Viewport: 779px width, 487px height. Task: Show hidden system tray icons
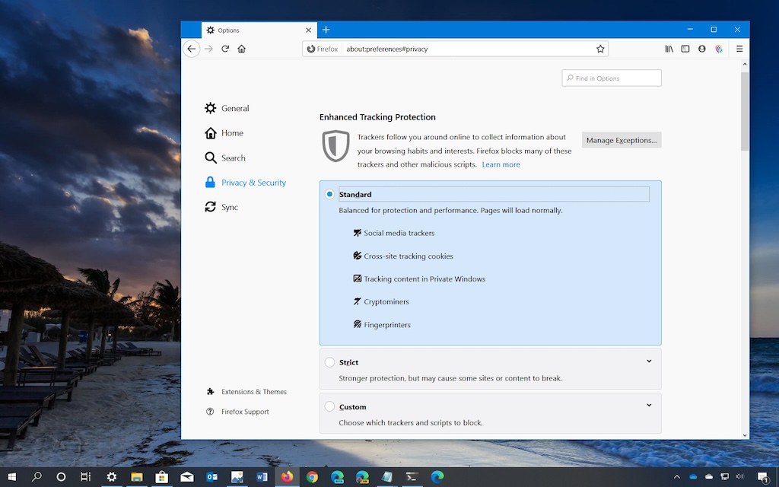(677, 477)
